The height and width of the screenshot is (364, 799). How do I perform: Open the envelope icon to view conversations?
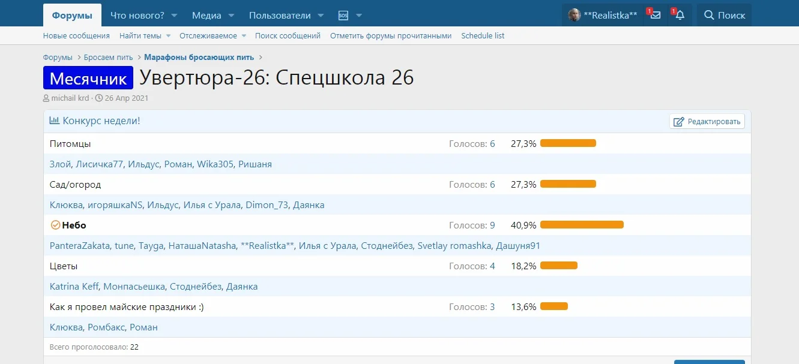tap(655, 14)
